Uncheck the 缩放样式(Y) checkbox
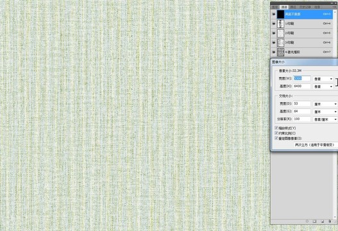This screenshot has height=231, width=338. 276,128
